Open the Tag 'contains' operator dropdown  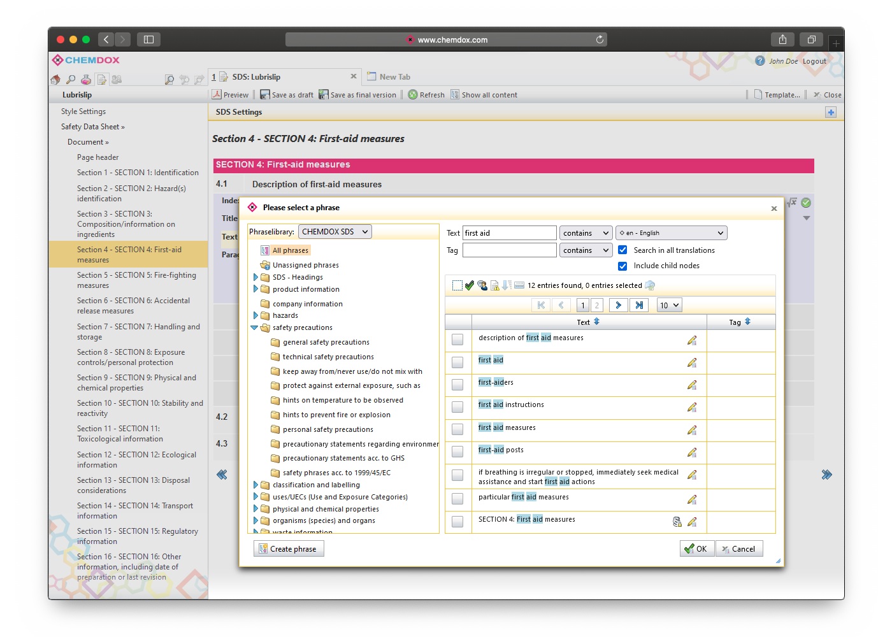click(x=586, y=250)
